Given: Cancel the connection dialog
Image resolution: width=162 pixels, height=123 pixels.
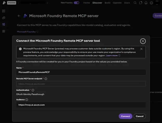Looking at the screenshot, I should [x=140, y=116].
